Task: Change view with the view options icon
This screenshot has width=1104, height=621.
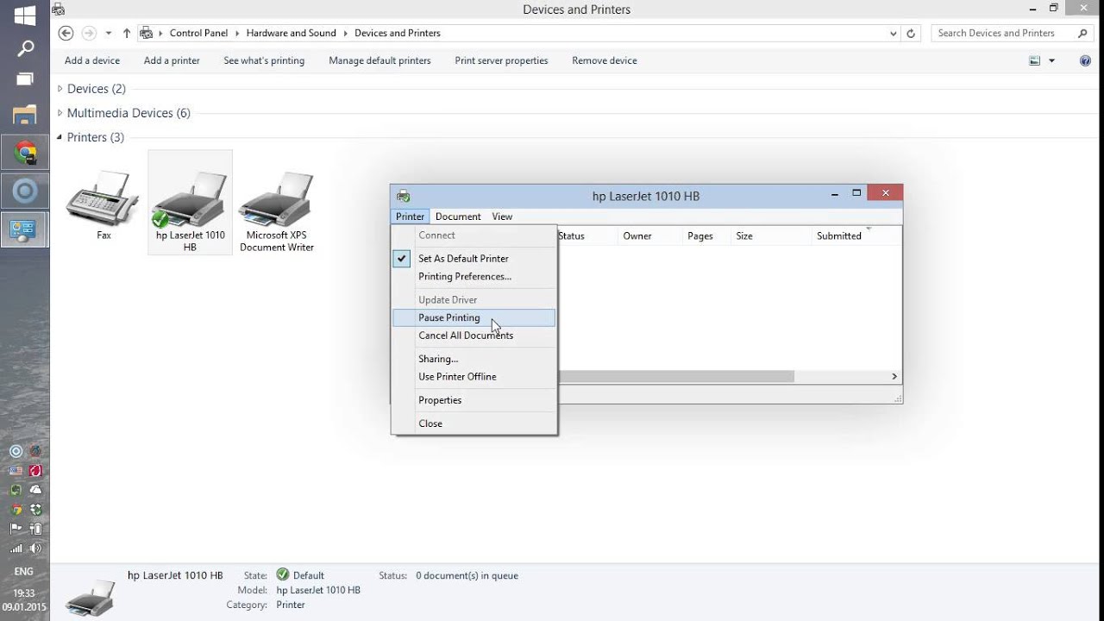Action: [1035, 60]
